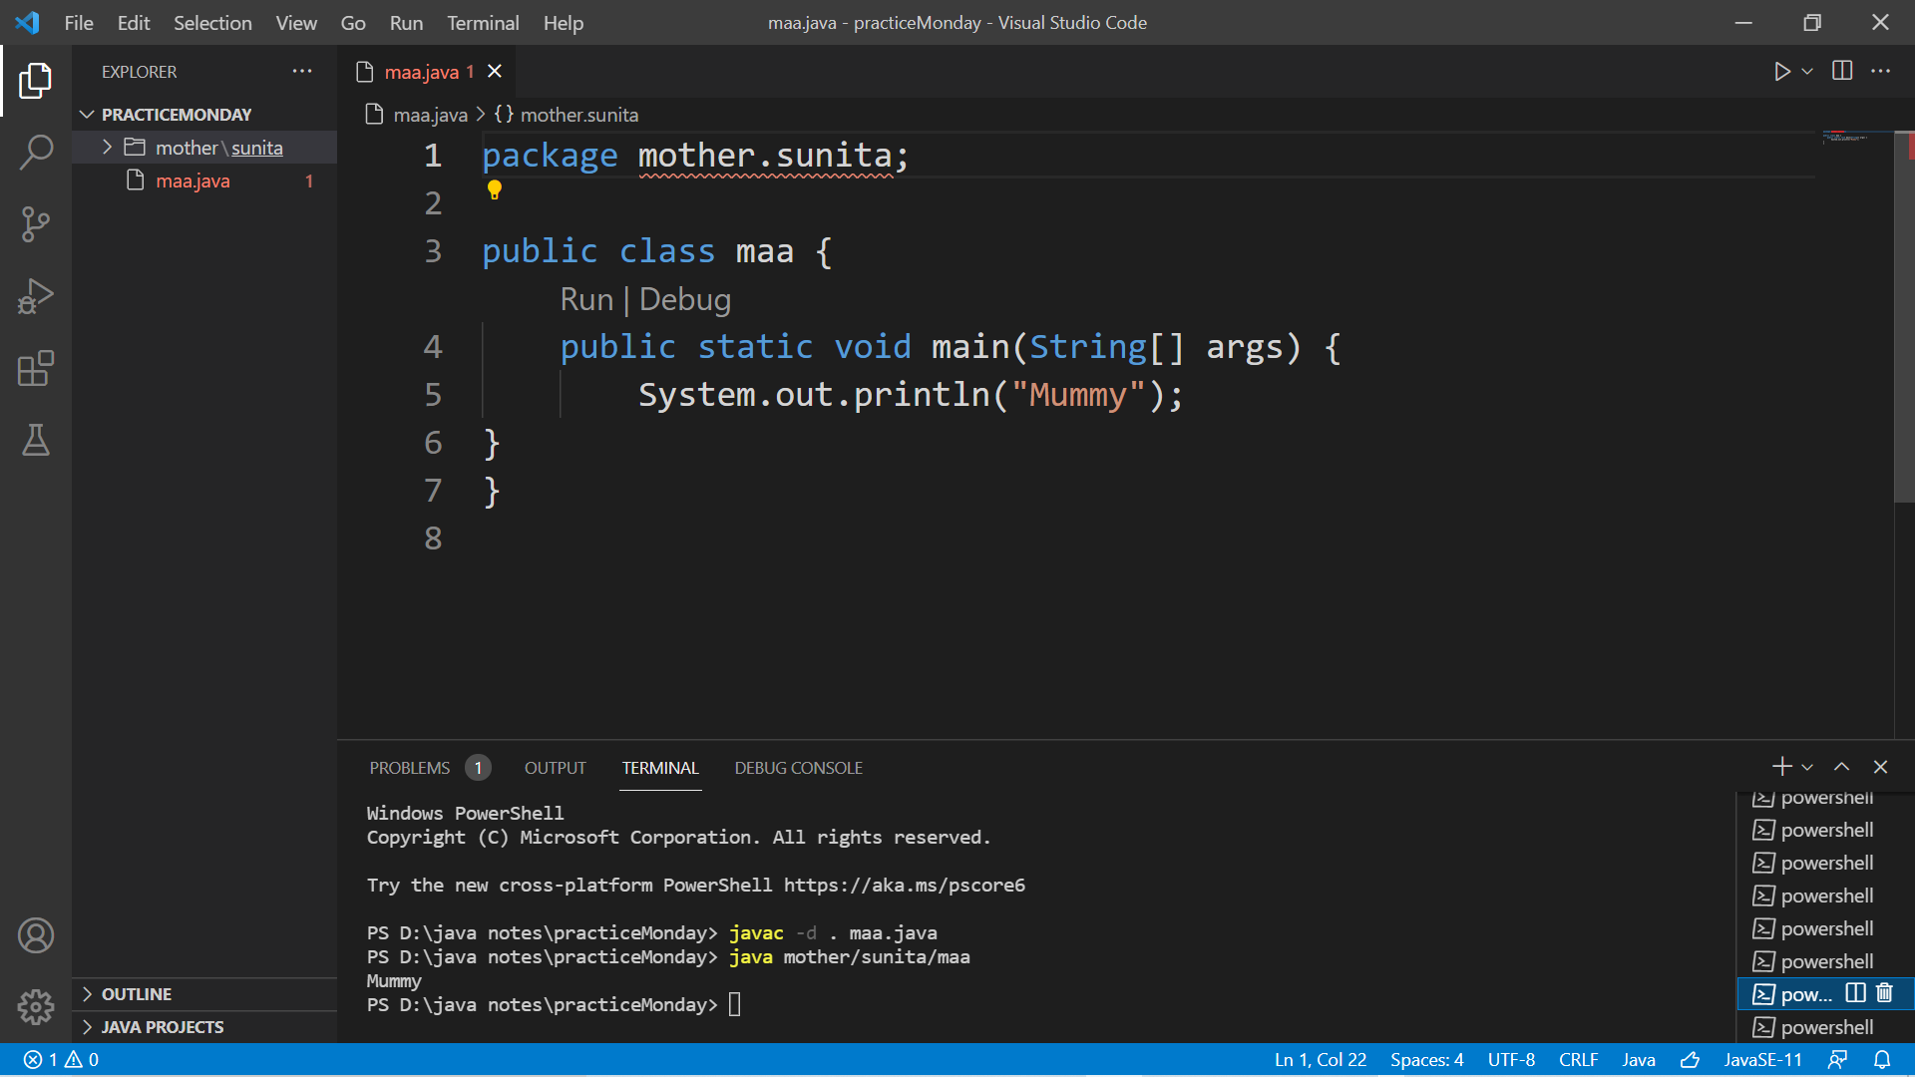Open the Source Control view
Screen dimensions: 1915x1077
36,224
